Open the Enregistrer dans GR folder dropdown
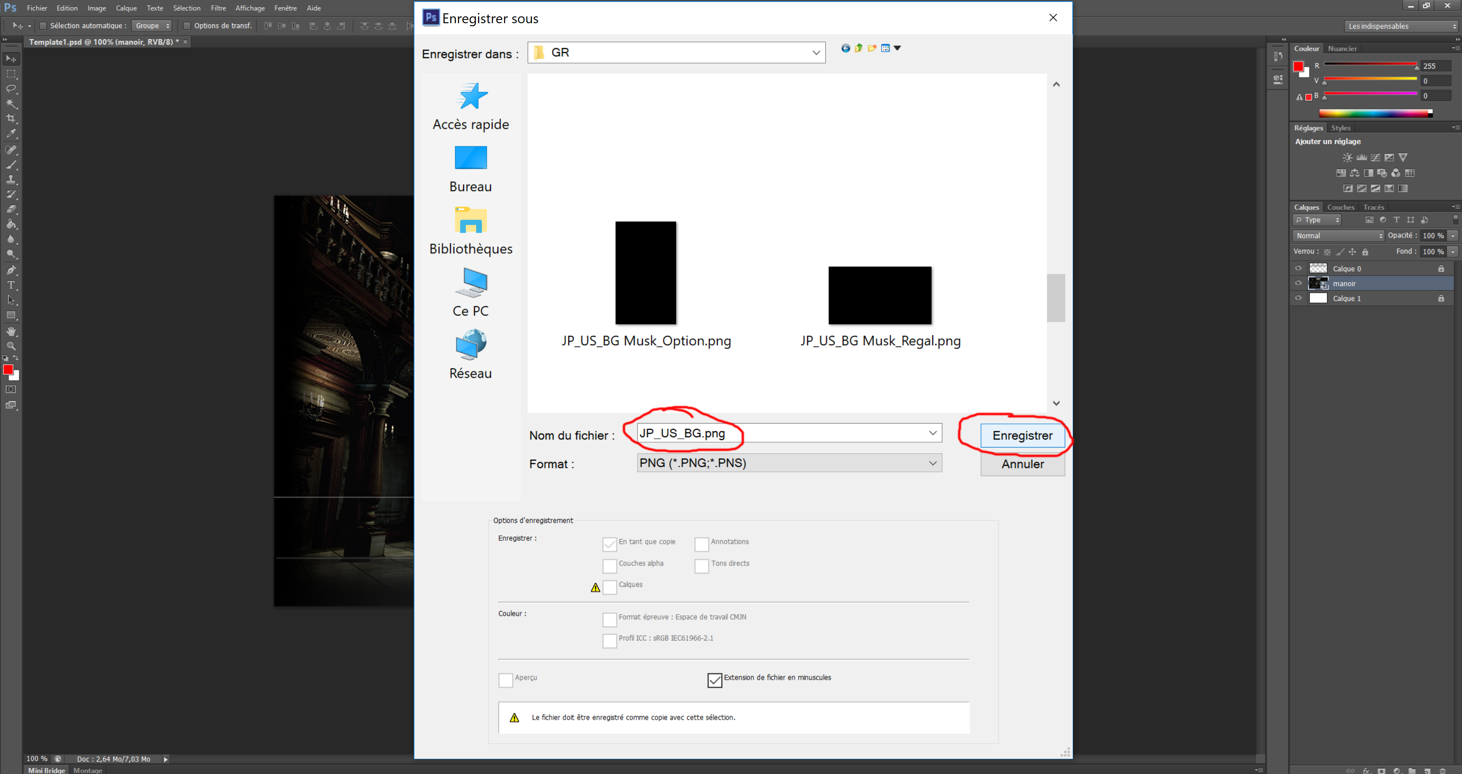The image size is (1462, 774). [816, 53]
